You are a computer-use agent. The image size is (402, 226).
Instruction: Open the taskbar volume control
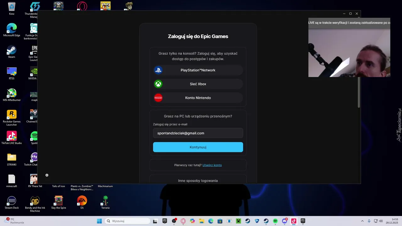click(381, 221)
